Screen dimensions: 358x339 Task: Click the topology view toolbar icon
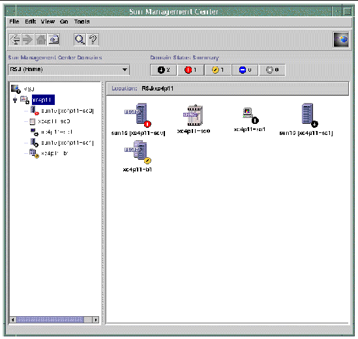53,40
